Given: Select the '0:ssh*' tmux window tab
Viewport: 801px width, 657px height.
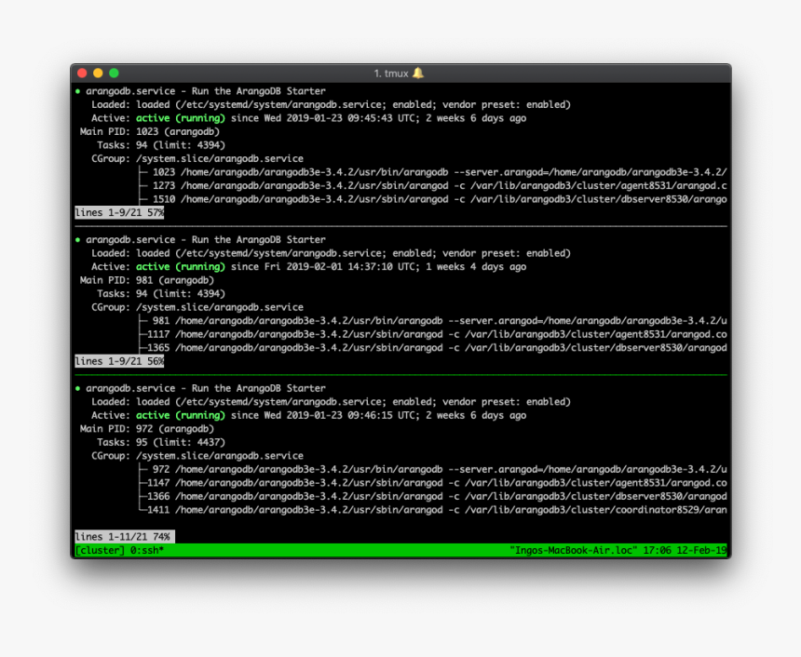Looking at the screenshot, I should [147, 550].
